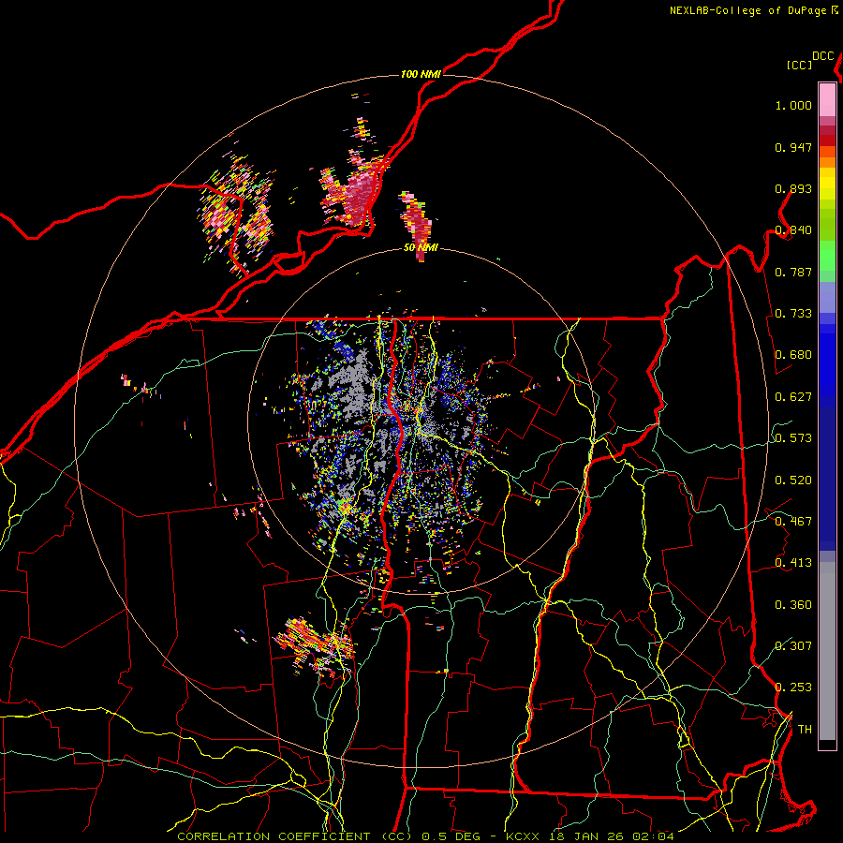
Task: Click the DCC product label above color bar
Action: click(x=823, y=56)
